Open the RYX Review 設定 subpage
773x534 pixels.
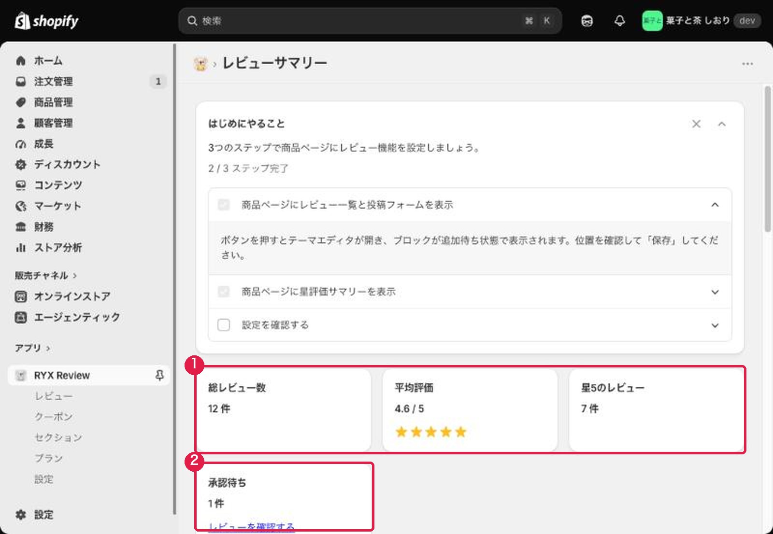(44, 479)
